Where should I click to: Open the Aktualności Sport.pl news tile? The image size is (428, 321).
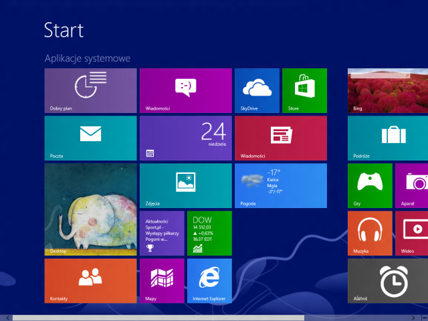[x=162, y=233]
